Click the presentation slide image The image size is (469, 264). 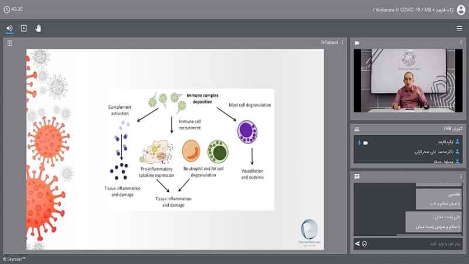click(175, 149)
